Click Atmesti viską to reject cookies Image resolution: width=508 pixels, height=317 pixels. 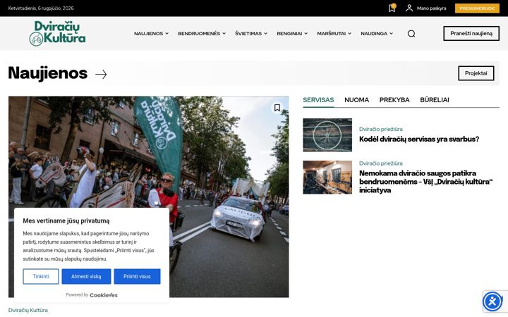pyautogui.click(x=86, y=277)
